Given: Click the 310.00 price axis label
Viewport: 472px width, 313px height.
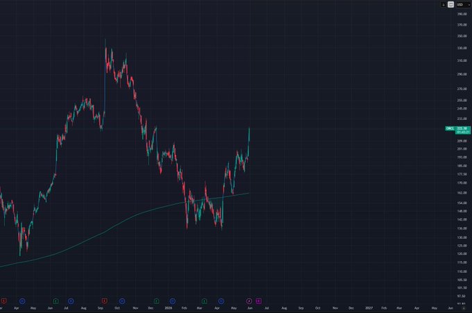Looking at the screenshot, I should pyautogui.click(x=462, y=60).
